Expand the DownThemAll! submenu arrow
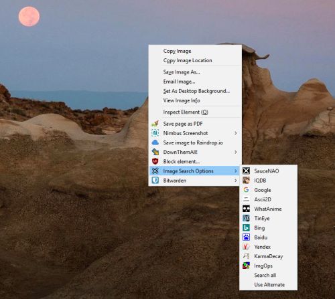Viewport: 335px width, 299px height. pyautogui.click(x=236, y=152)
